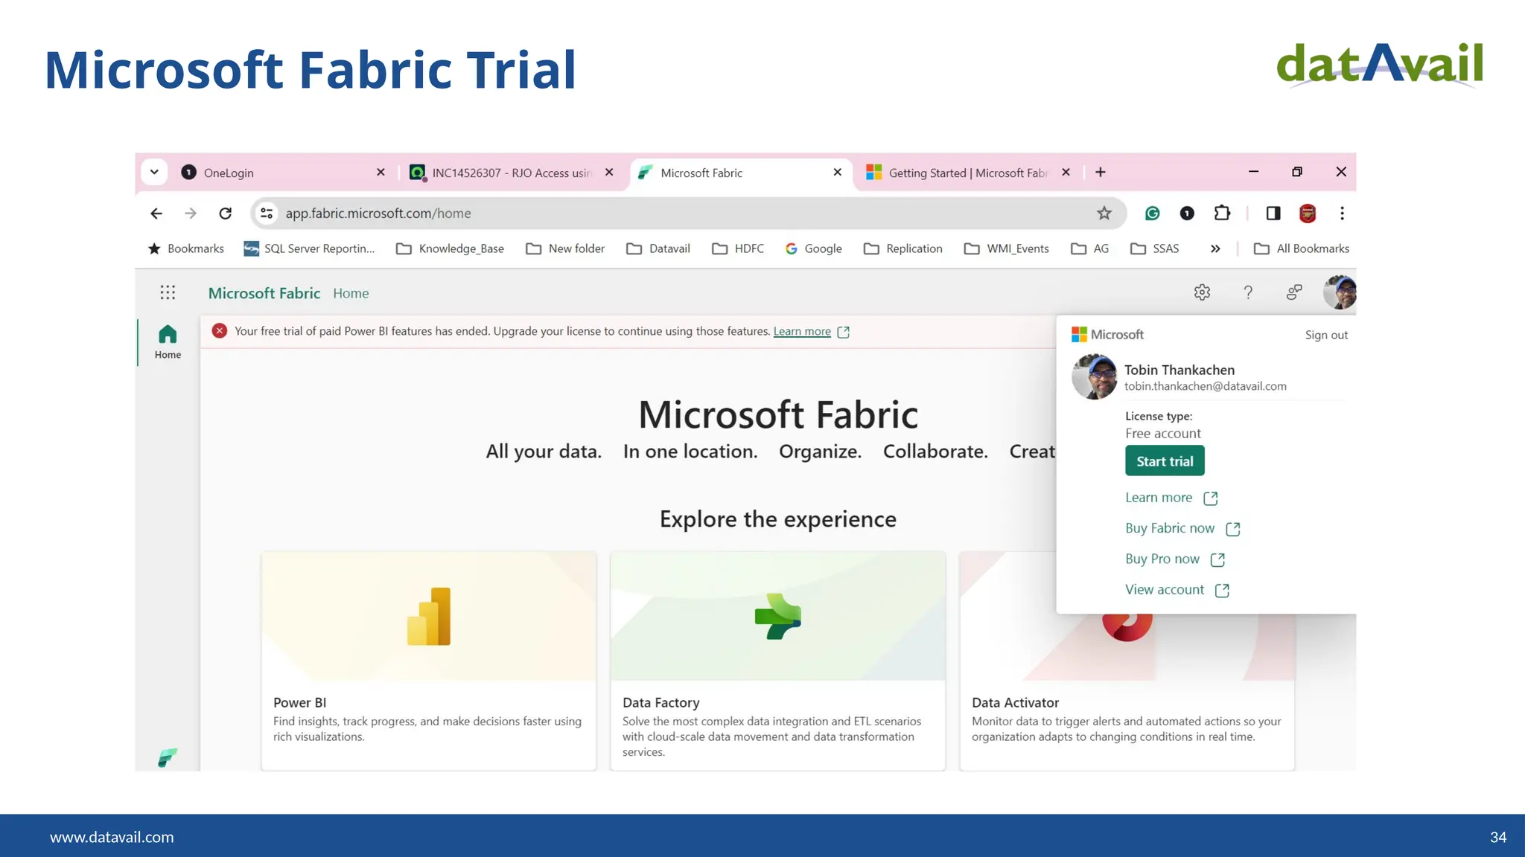Close the Getting Started tab

pos(1066,173)
